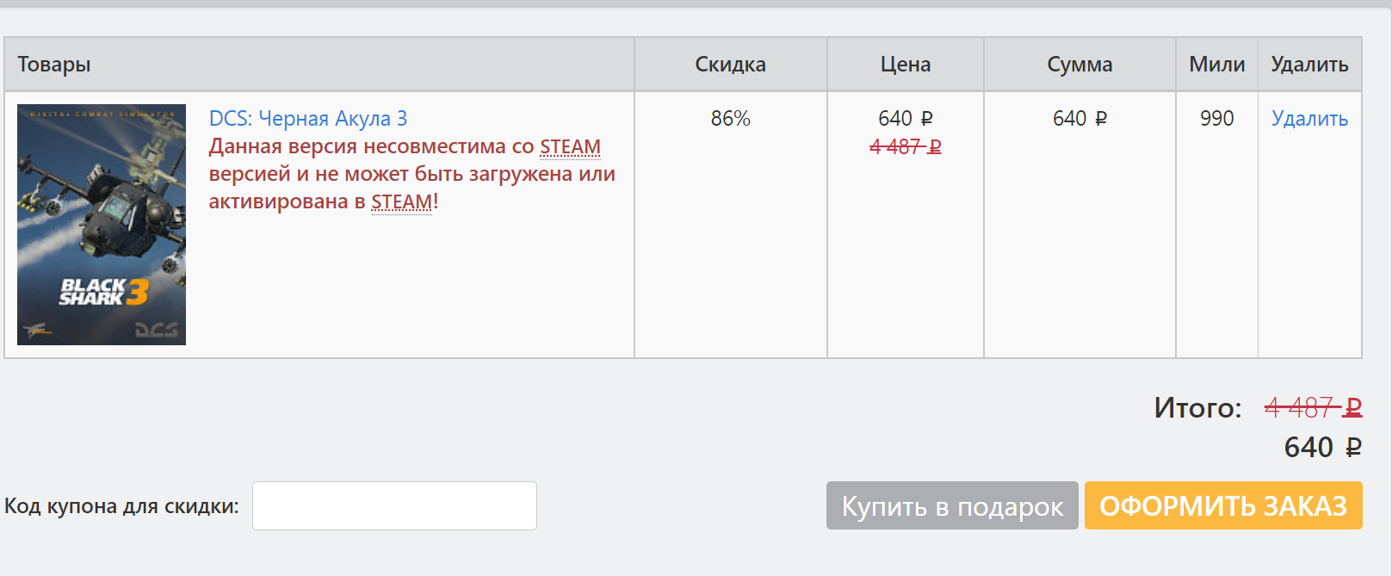Click the first underlined STEAM abbreviation
Screen dimensions: 1392x576
(x=570, y=147)
